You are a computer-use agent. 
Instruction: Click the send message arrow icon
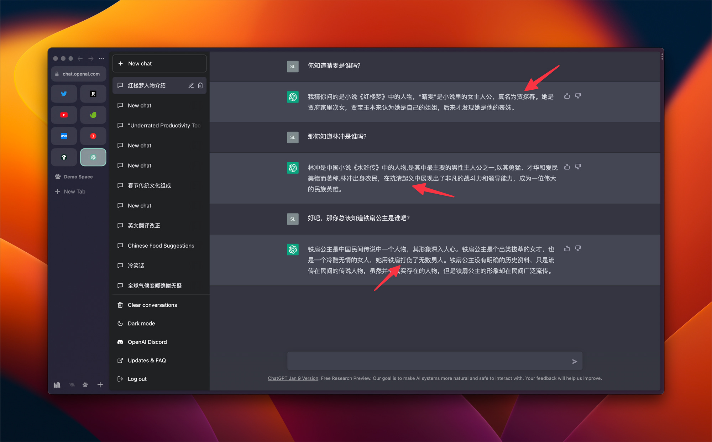574,362
